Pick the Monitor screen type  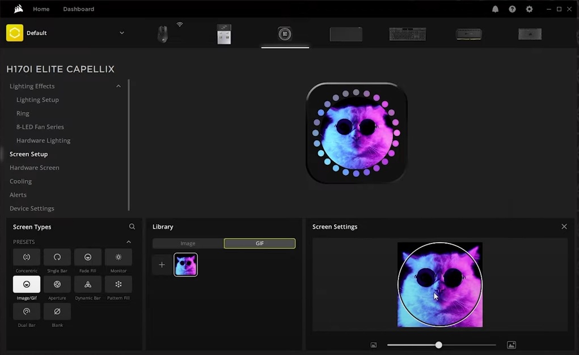point(119,257)
